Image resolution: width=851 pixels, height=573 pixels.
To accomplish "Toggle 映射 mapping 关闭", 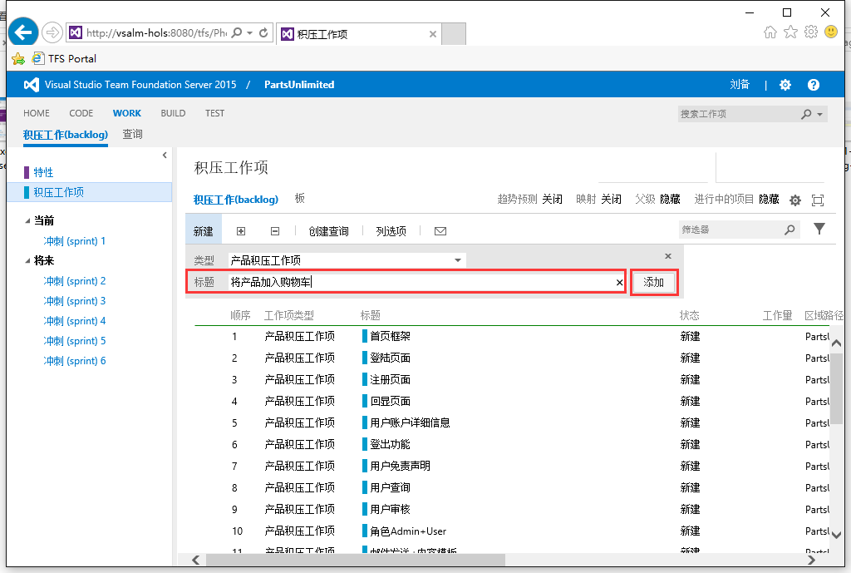I will (611, 200).
